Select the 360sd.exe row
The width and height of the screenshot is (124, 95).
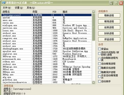(x=47, y=69)
